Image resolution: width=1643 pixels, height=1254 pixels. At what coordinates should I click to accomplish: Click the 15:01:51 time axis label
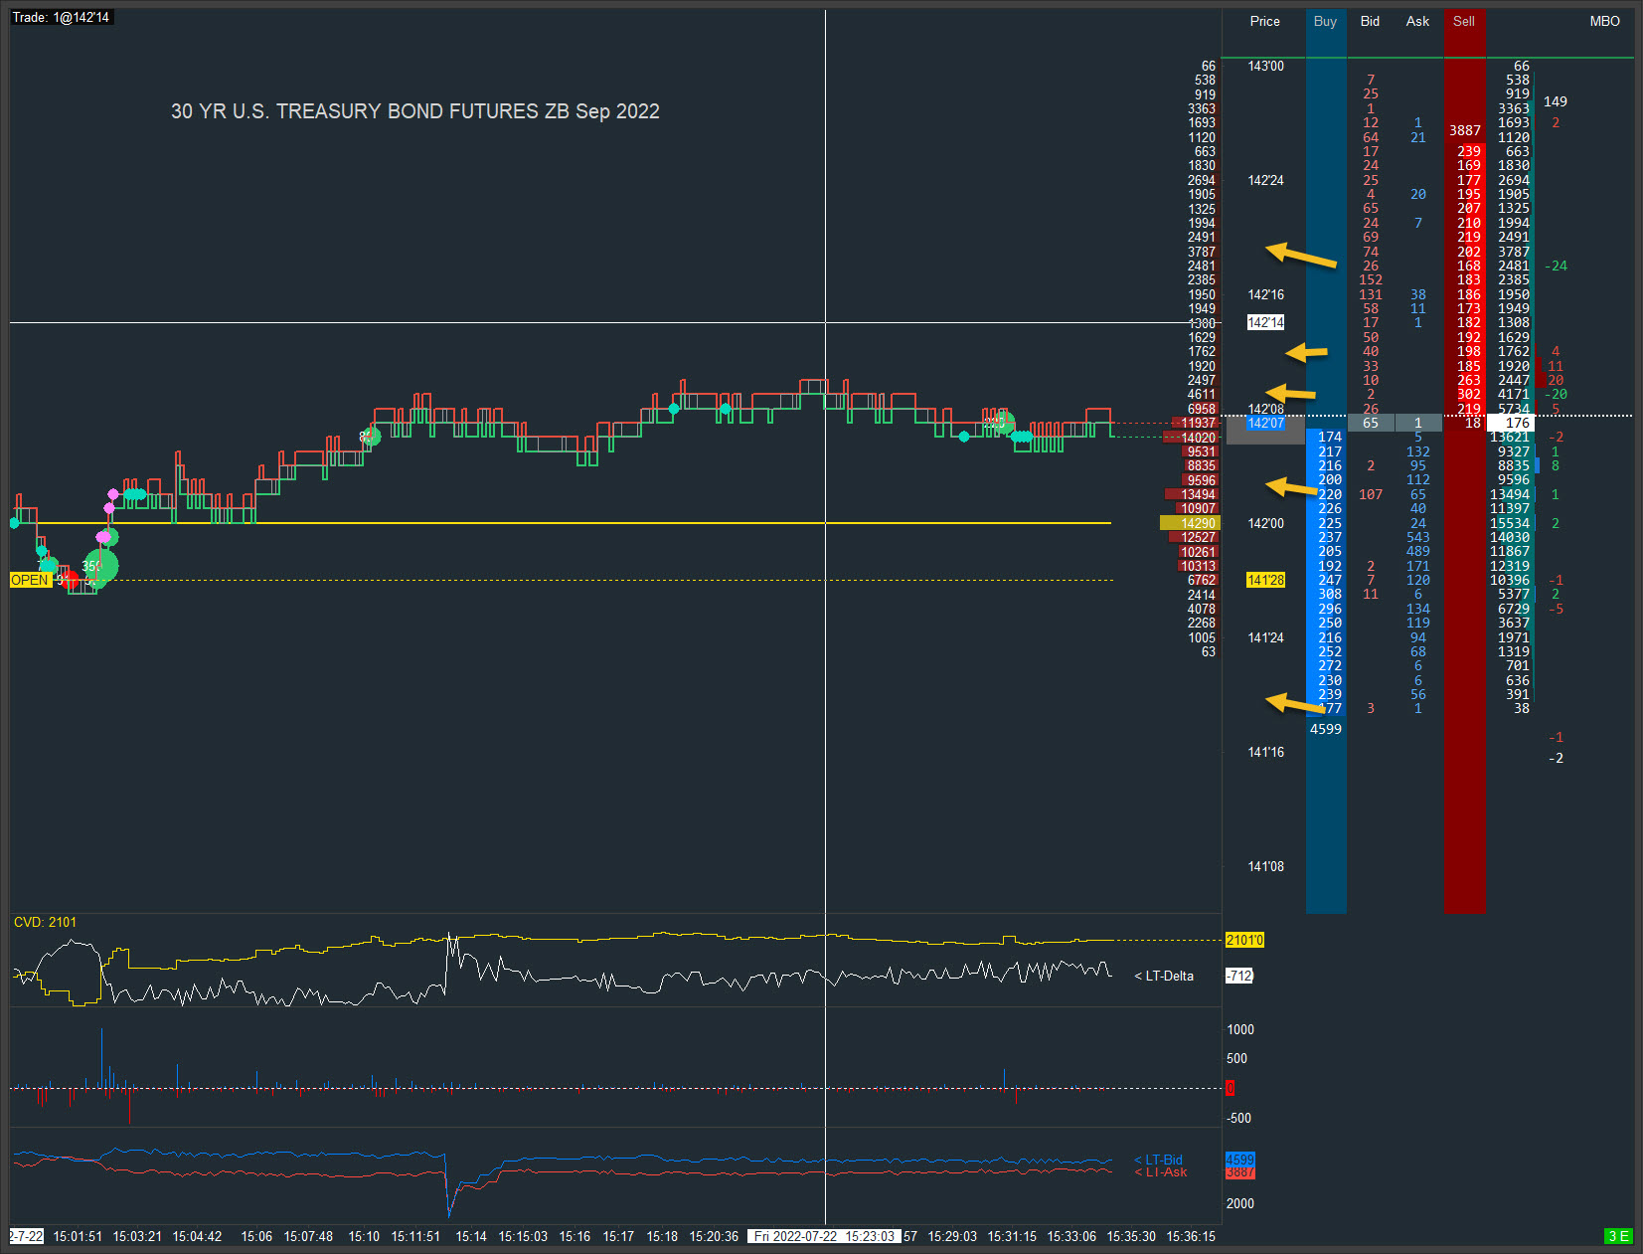click(78, 1236)
